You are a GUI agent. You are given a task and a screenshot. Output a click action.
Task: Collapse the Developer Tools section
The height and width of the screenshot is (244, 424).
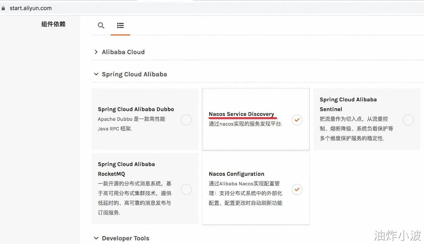(x=96, y=238)
